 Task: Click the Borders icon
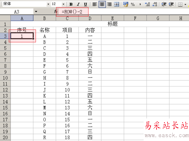click(x=180, y=5)
